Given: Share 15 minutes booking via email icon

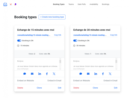Looking at the screenshot, I should pyautogui.click(x=32, y=74).
